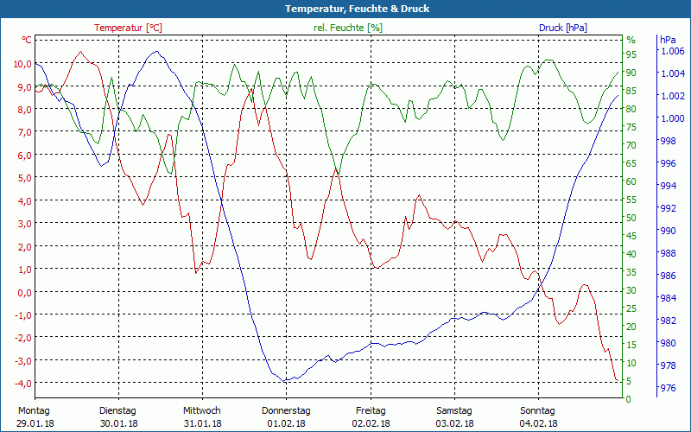Click the -4,0 temperature axis value
The image size is (691, 432).
[22, 383]
